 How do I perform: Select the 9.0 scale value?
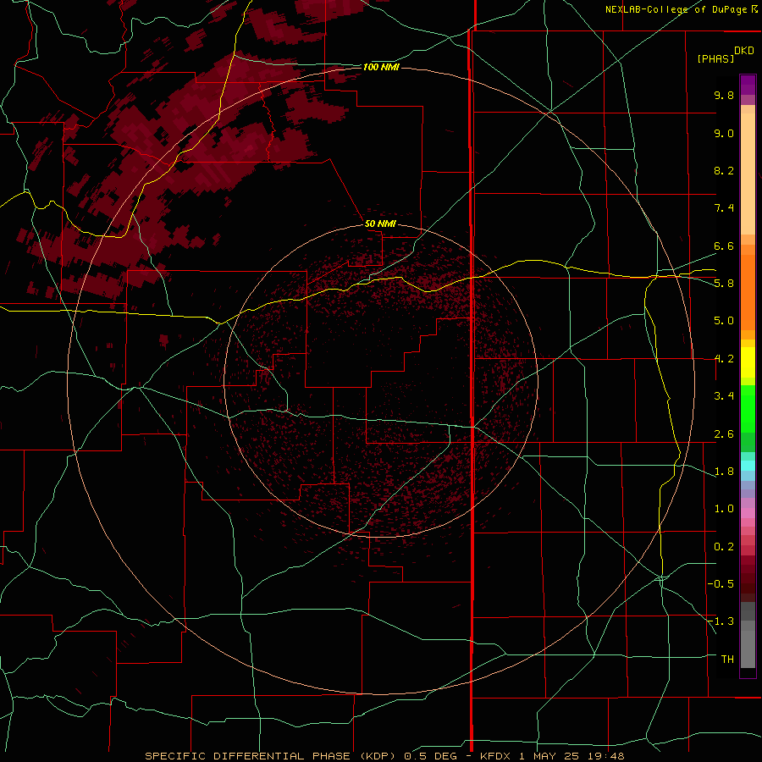[x=724, y=133]
